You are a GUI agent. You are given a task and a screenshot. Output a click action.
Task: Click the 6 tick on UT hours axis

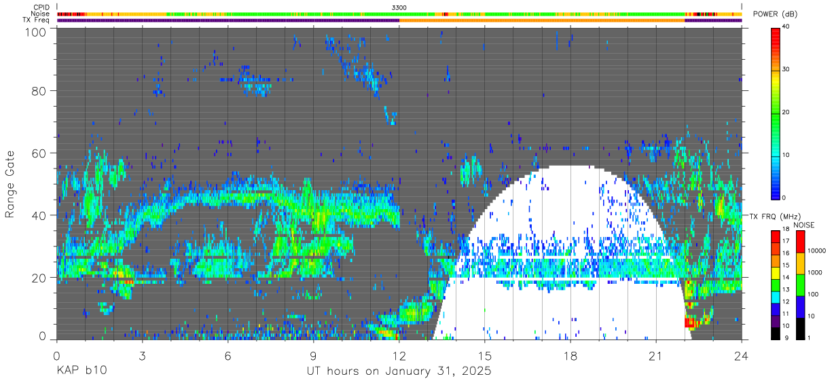(228, 355)
